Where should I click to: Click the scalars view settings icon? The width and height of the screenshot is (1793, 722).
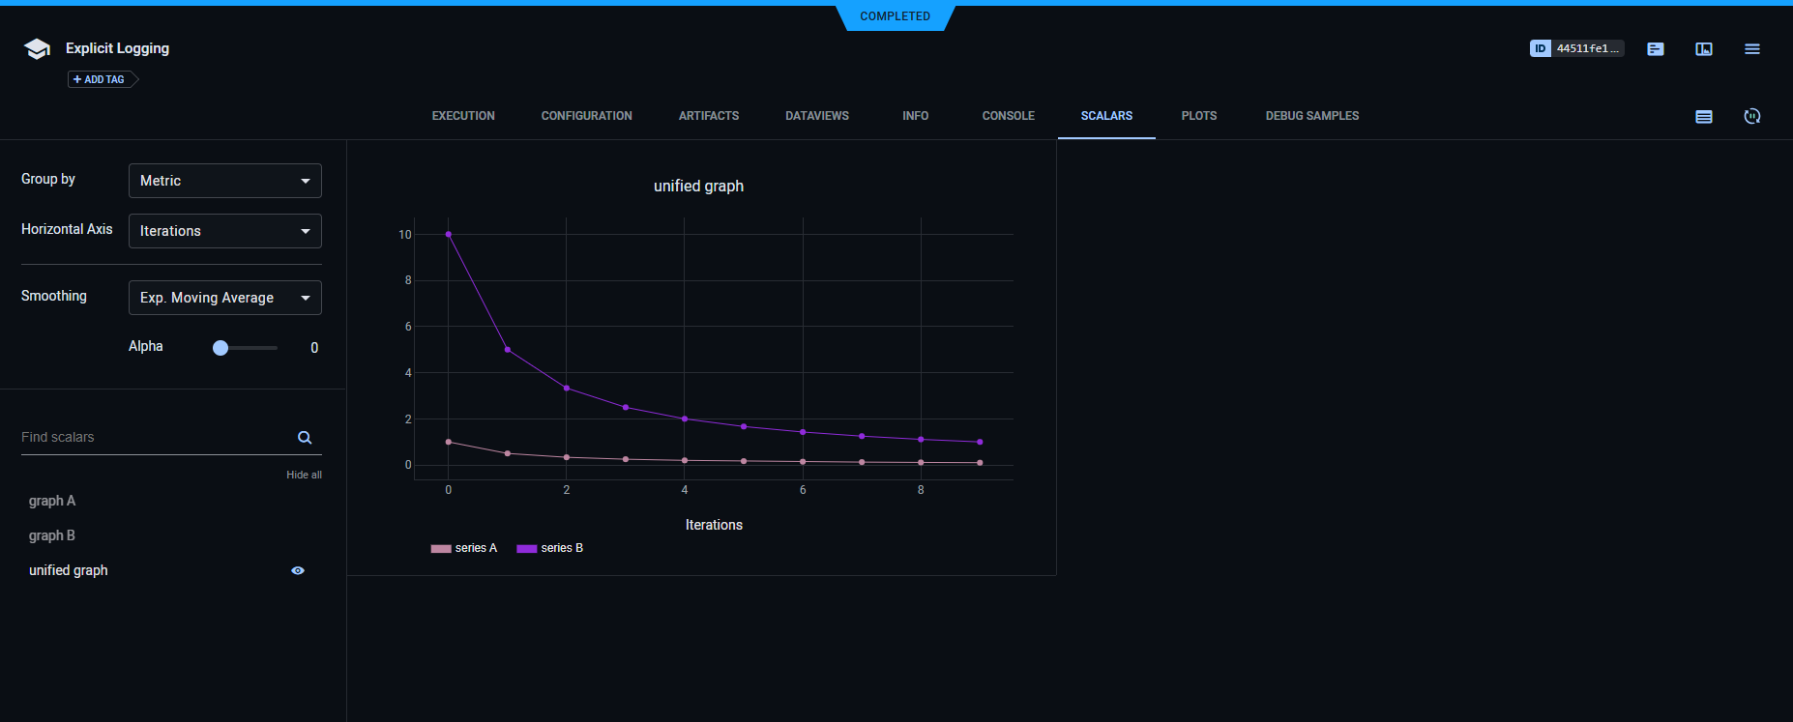click(1703, 116)
